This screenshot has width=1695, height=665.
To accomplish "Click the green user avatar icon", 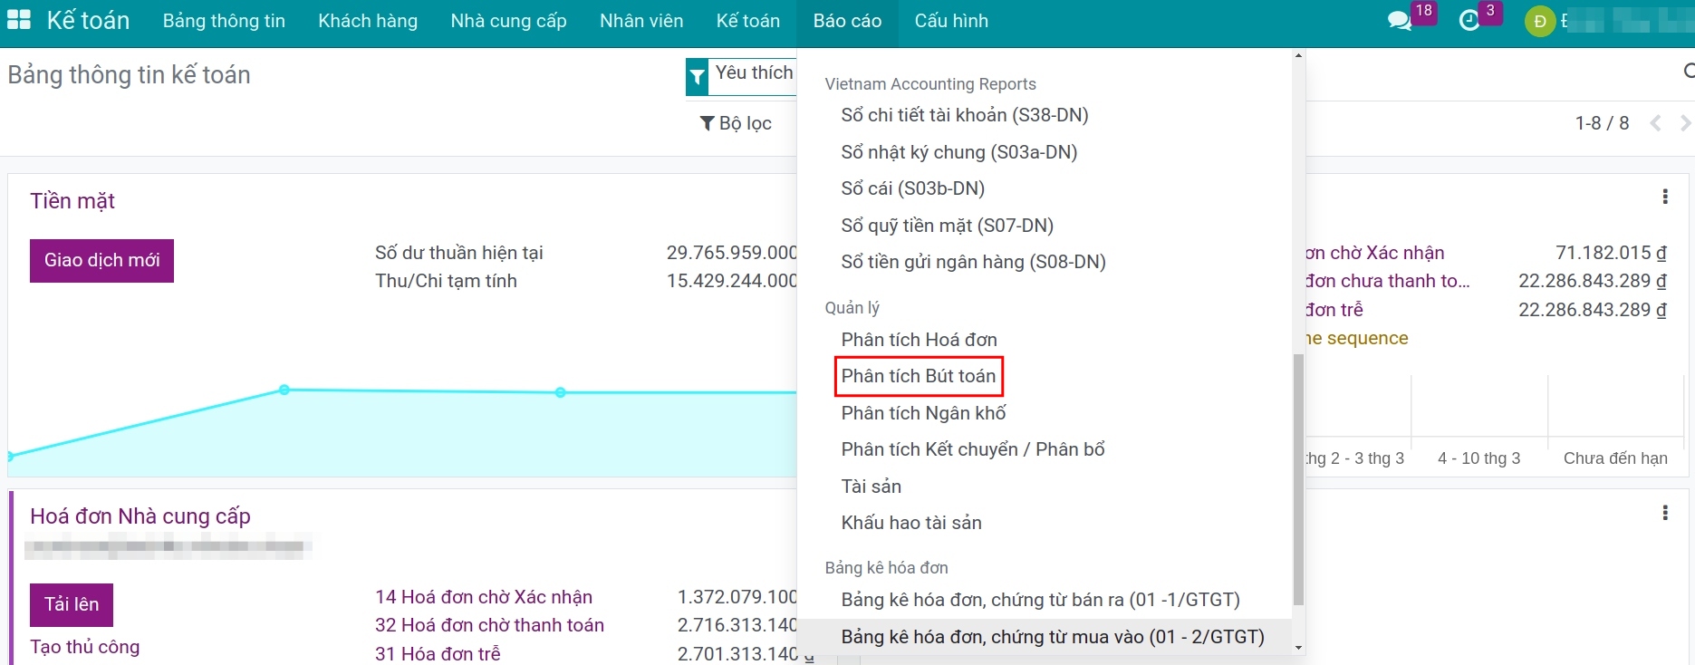I will tap(1540, 21).
